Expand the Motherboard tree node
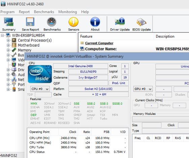Viewport: 189px width, 158px height. [x=8, y=45]
